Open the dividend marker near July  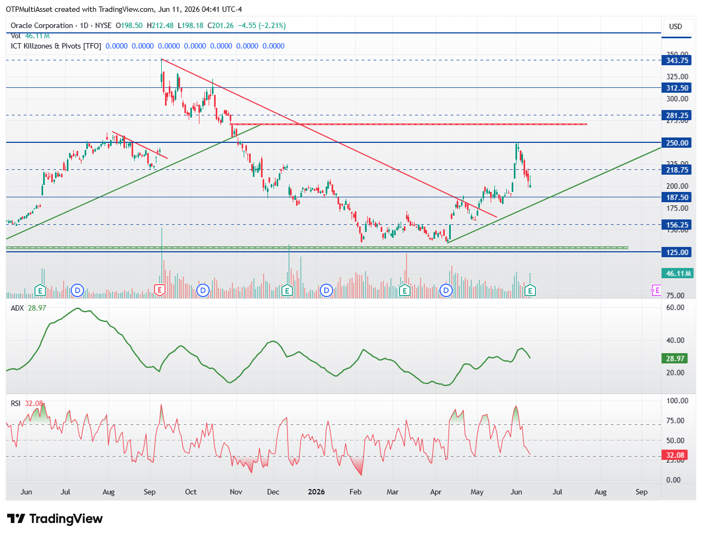pos(78,291)
